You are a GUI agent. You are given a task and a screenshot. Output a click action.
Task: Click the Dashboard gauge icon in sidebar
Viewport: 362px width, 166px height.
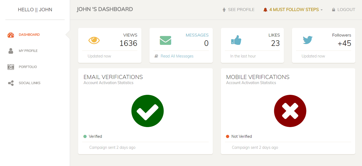(11, 35)
